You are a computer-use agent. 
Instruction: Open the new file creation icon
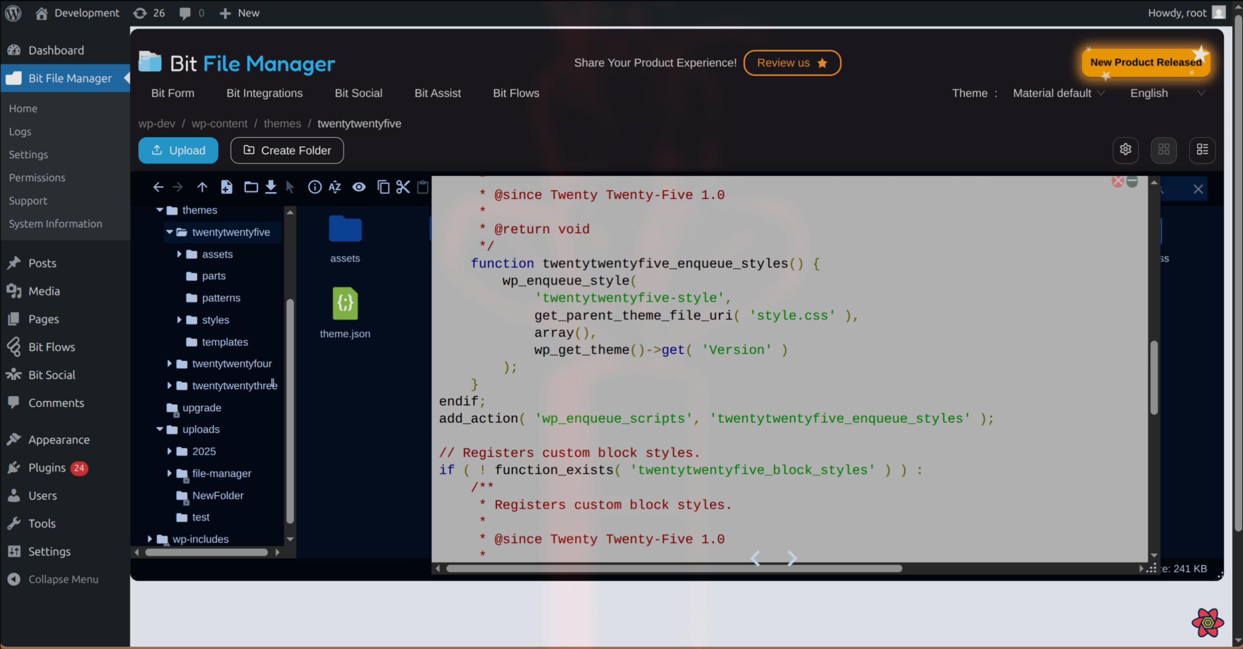tap(227, 186)
